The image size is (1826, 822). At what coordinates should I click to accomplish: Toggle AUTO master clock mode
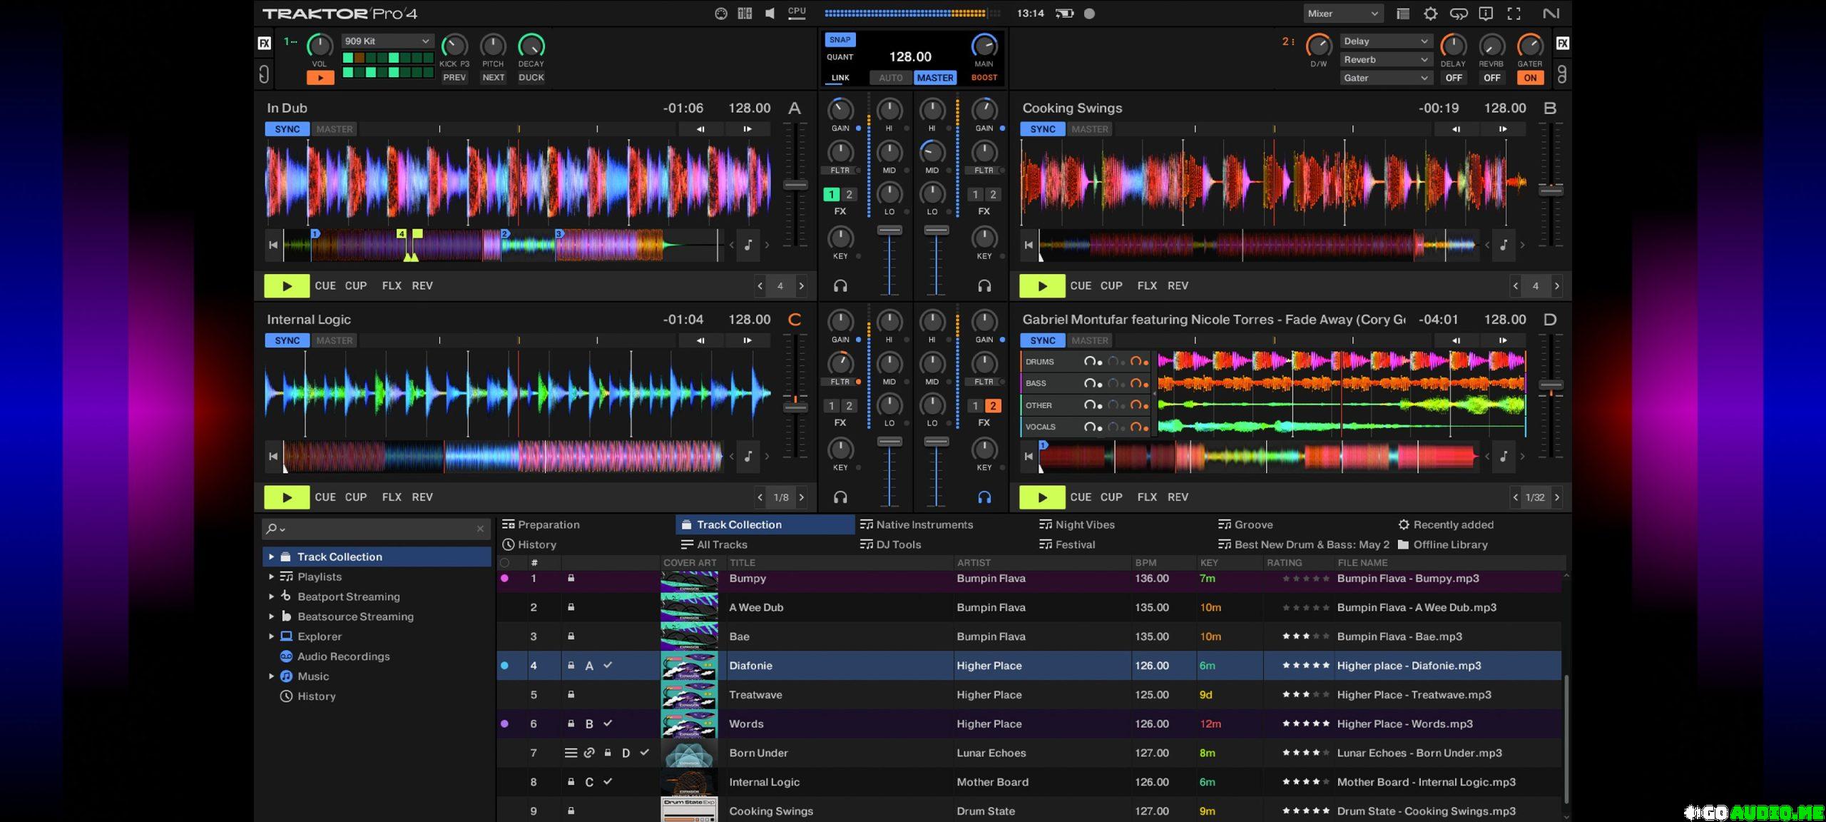tap(890, 78)
